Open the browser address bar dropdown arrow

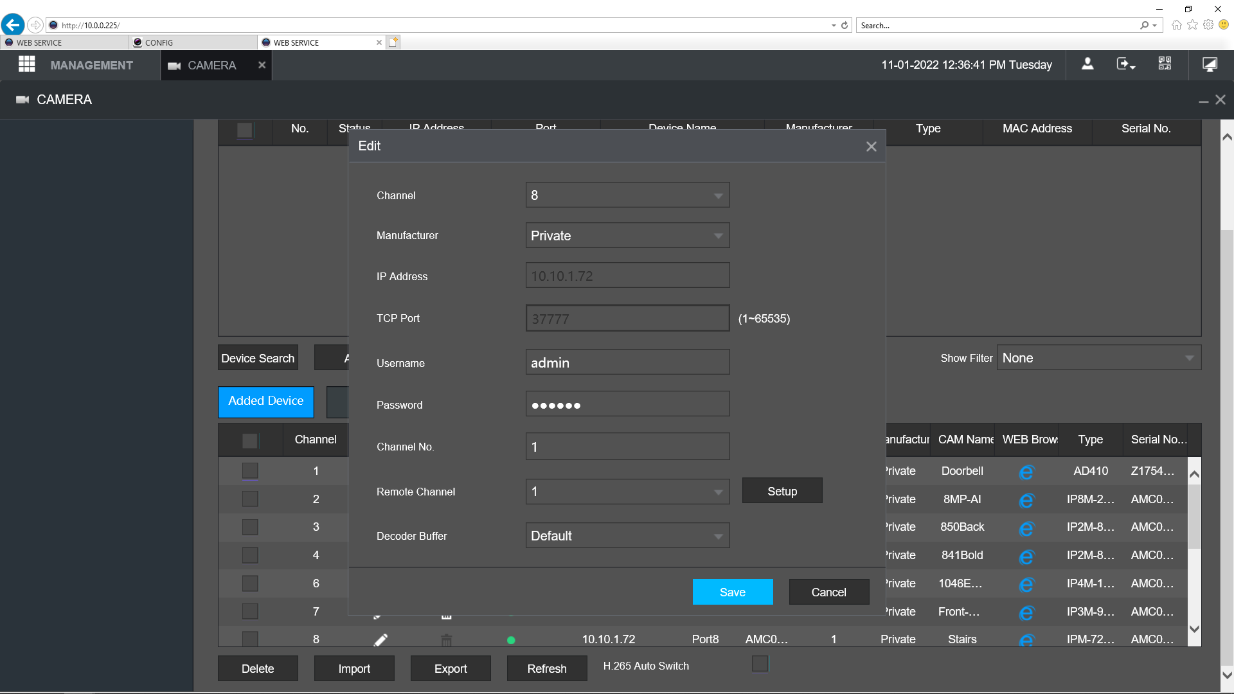pyautogui.click(x=834, y=26)
